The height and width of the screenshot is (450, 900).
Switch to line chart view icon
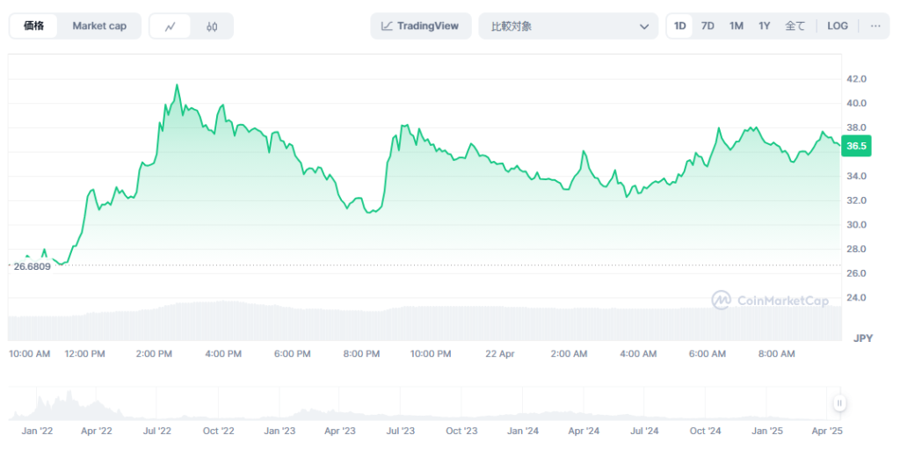point(171,26)
